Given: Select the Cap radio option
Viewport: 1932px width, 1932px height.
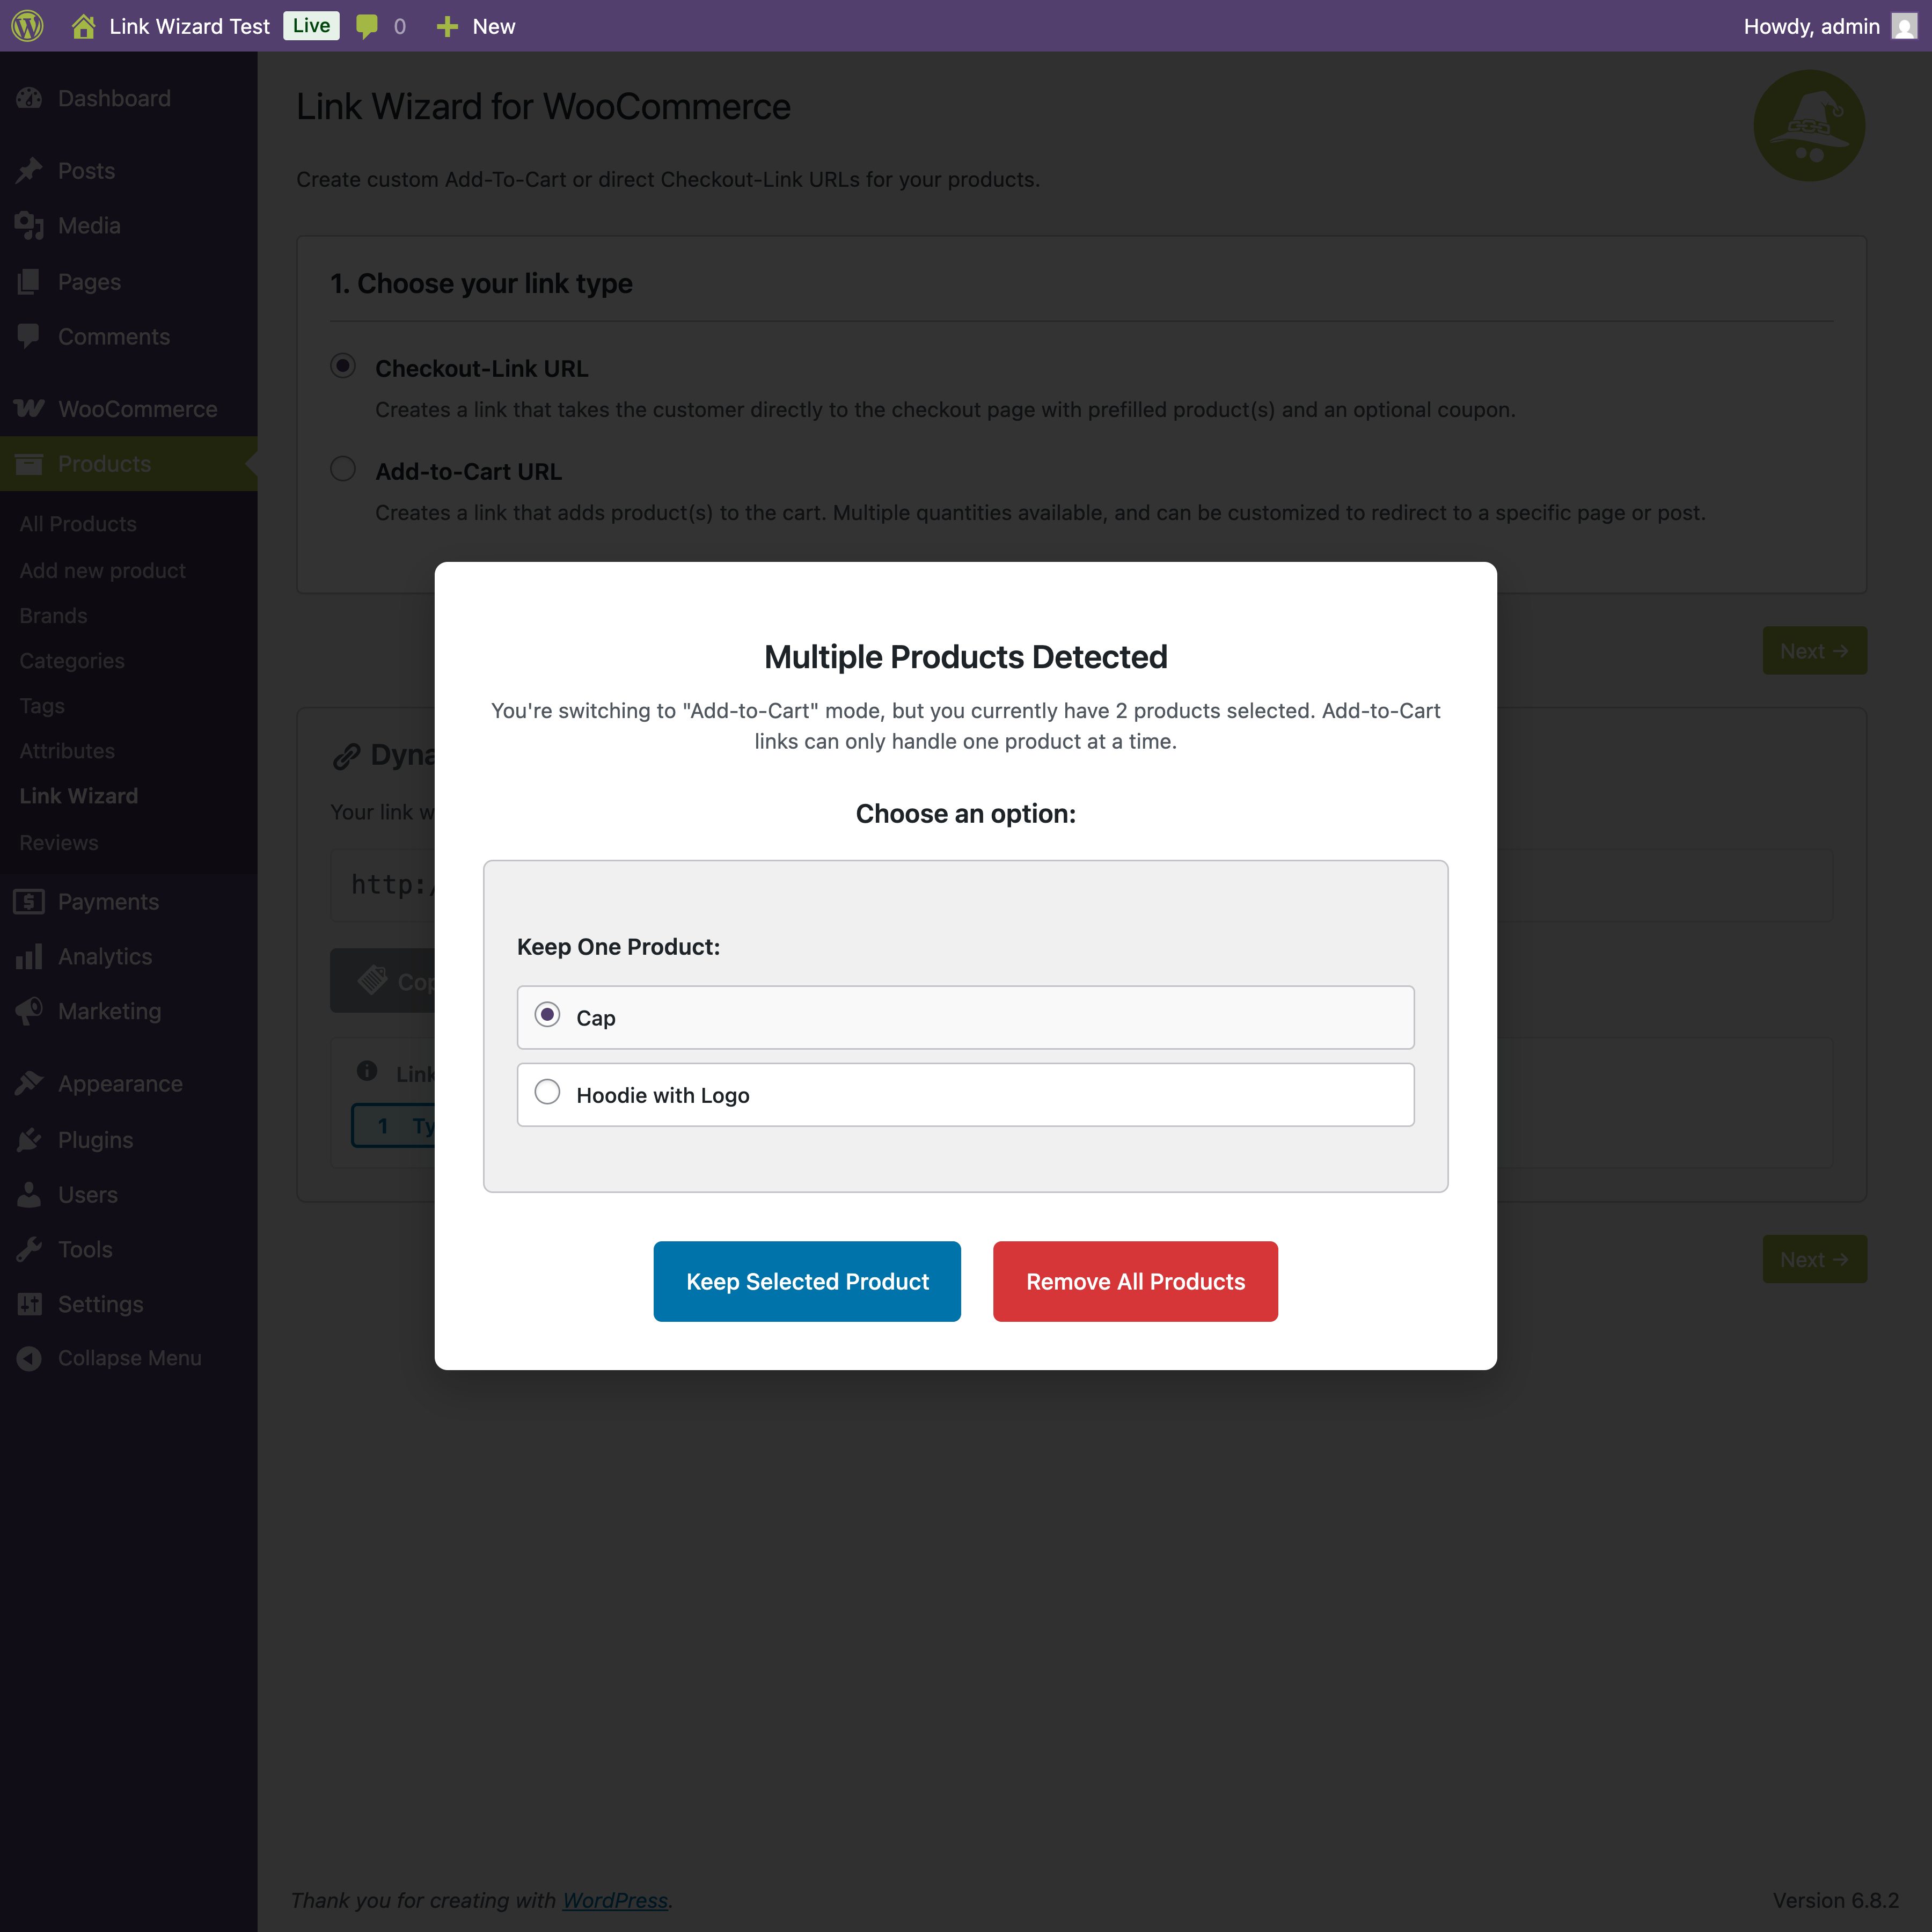Looking at the screenshot, I should point(547,1015).
